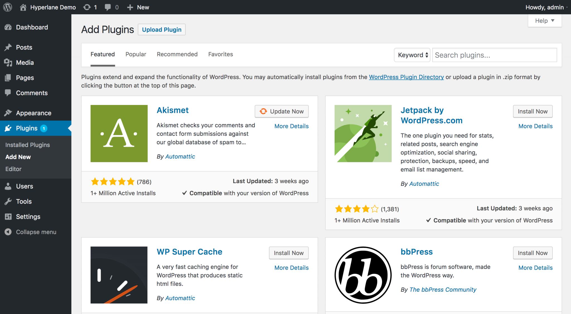Select the Popular plugins tab
This screenshot has width=571, height=314.
(136, 54)
